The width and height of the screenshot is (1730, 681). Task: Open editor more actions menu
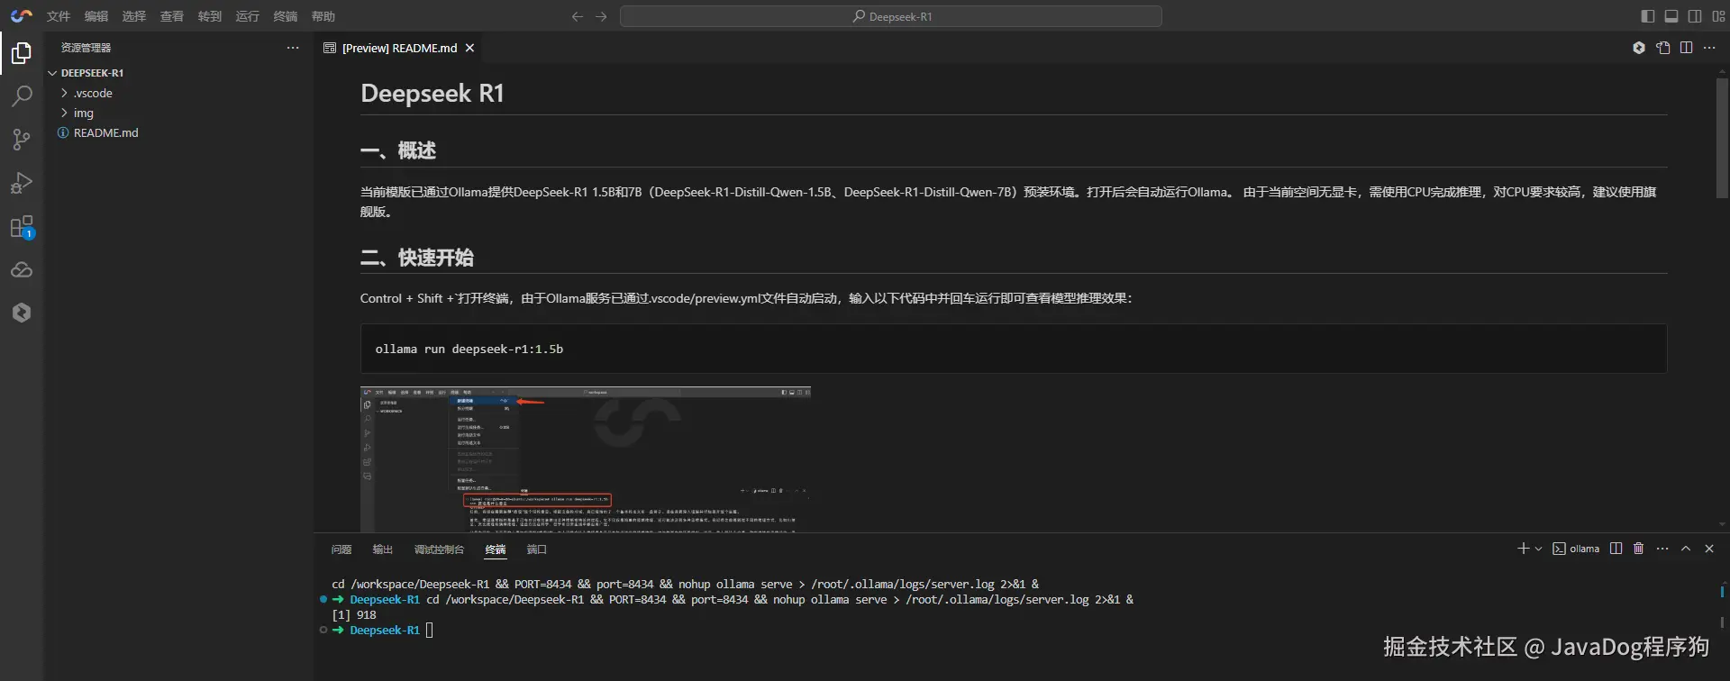1709,48
